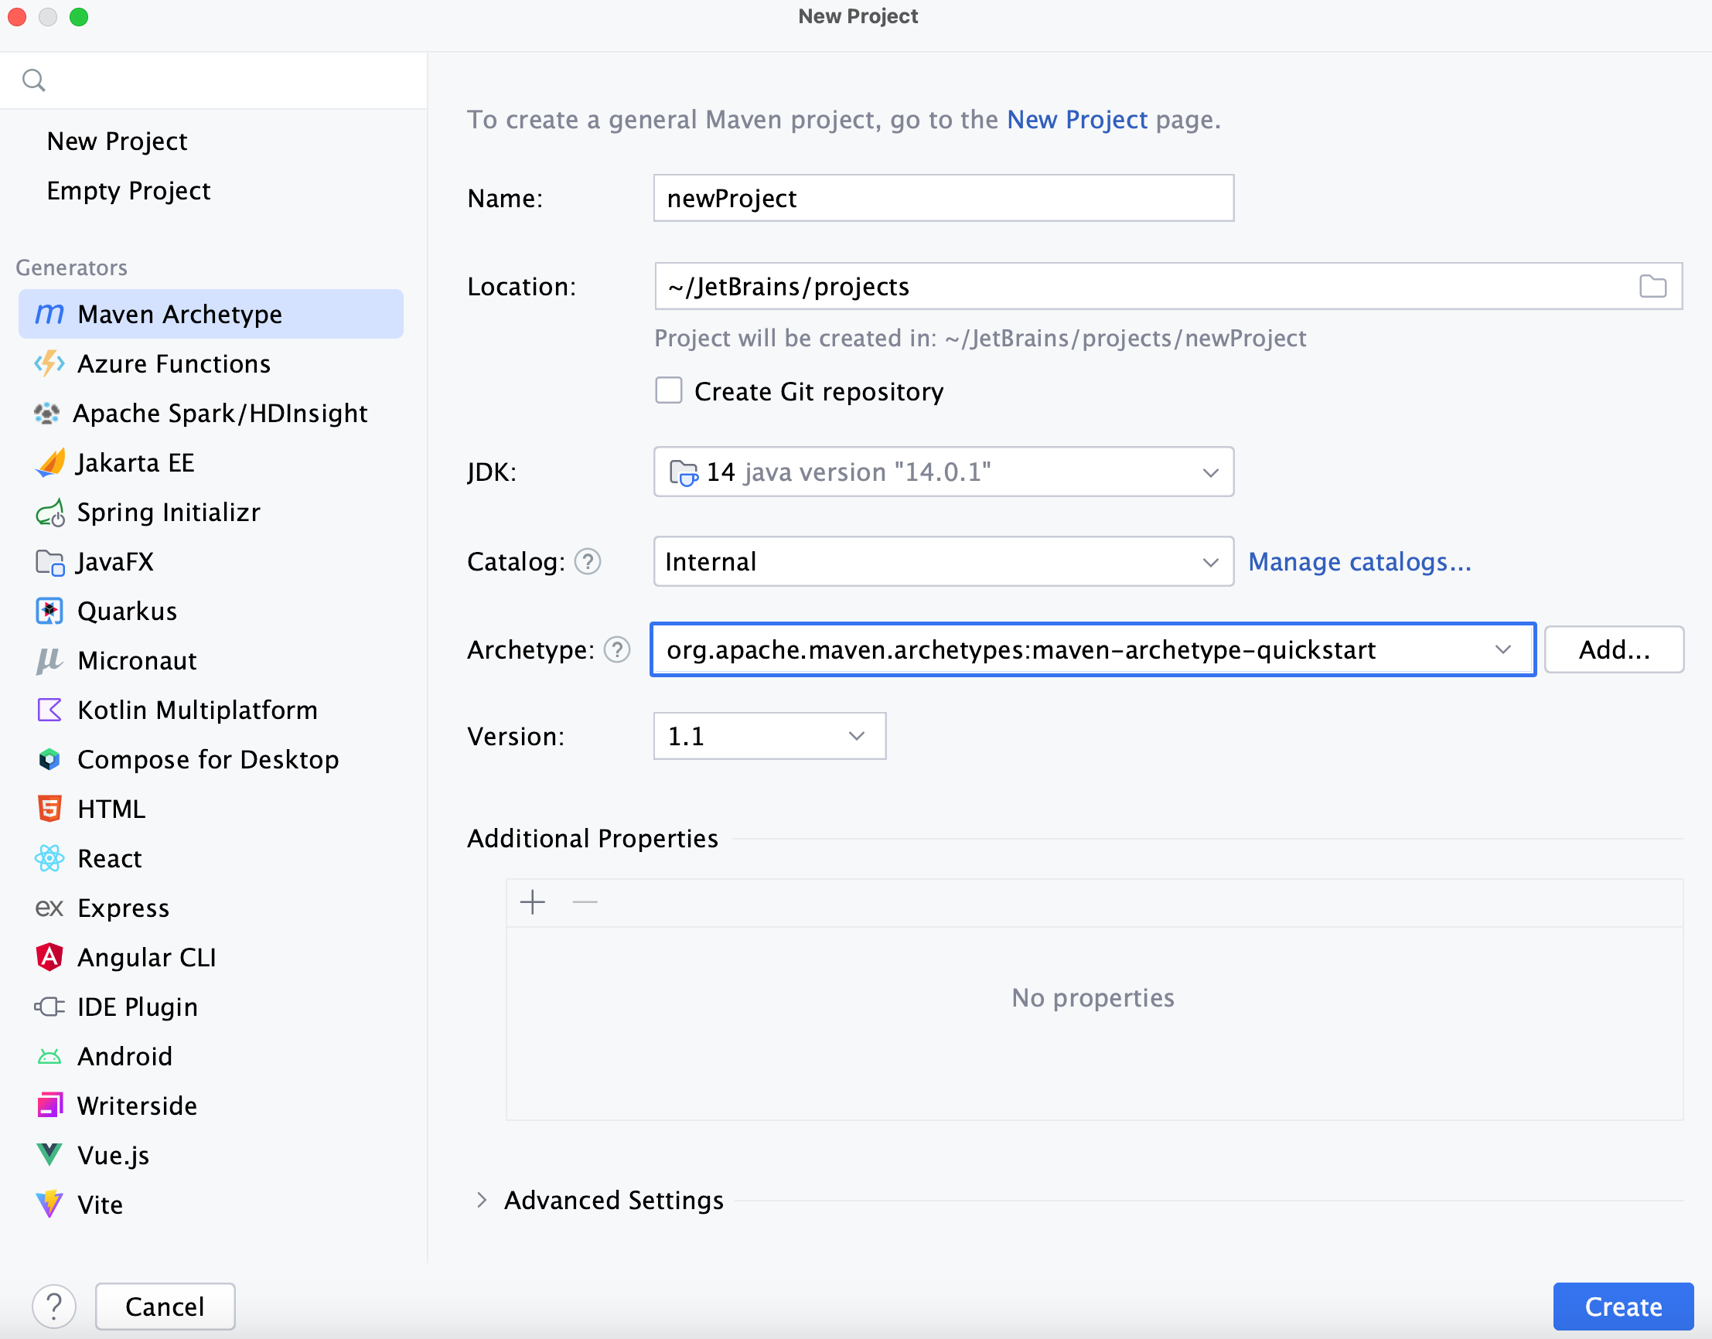1712x1339 pixels.
Task: Click the Angular CLI red shield icon
Action: 49,957
